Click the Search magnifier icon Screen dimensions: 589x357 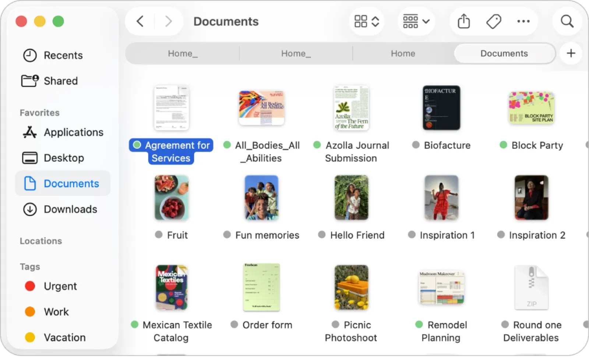tap(567, 21)
